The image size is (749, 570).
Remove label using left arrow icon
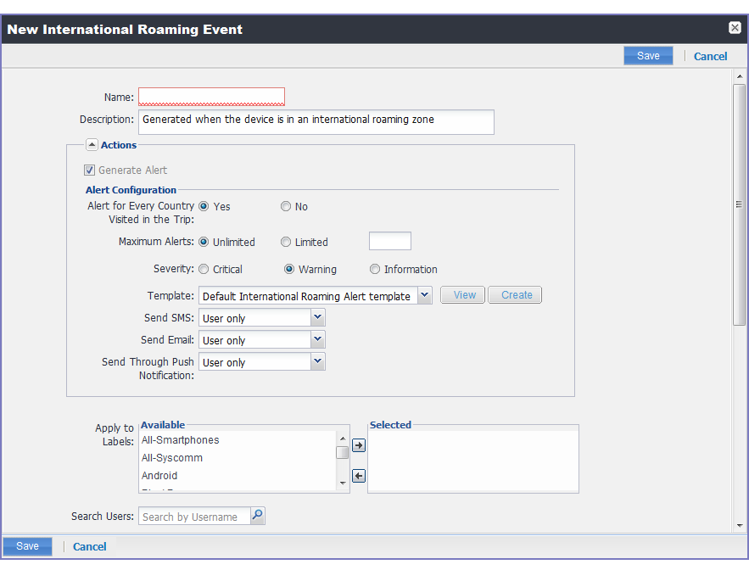[358, 475]
